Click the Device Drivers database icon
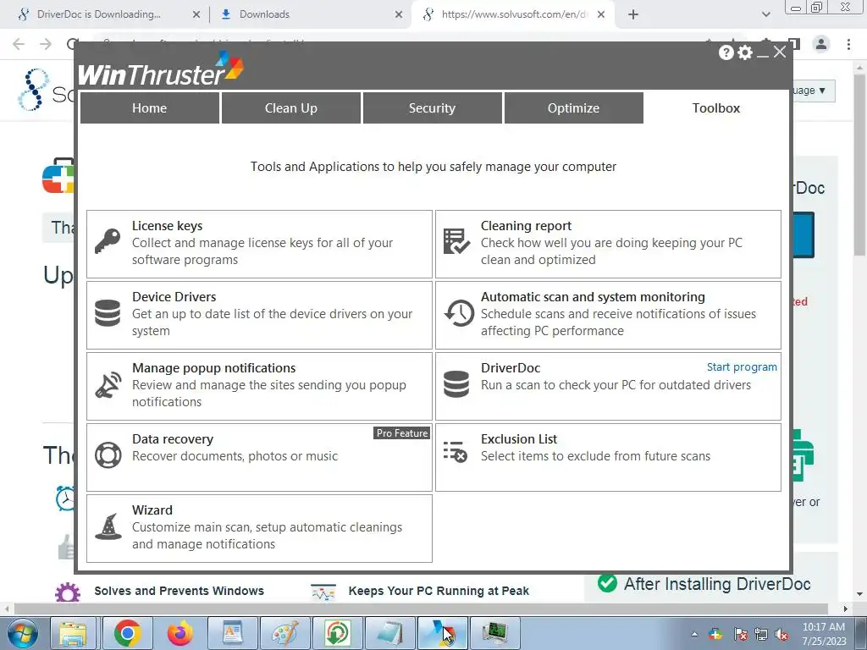The width and height of the screenshot is (867, 650). coord(108,313)
